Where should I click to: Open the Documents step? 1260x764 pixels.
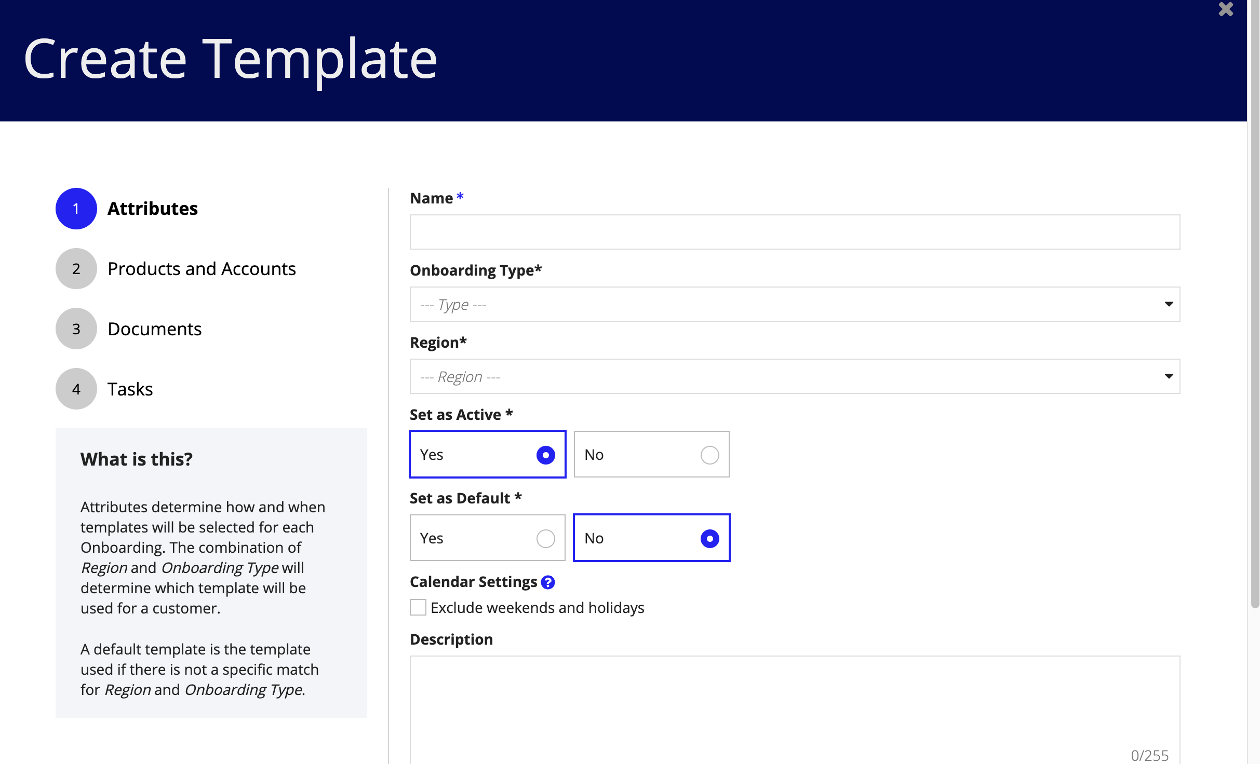[154, 329]
